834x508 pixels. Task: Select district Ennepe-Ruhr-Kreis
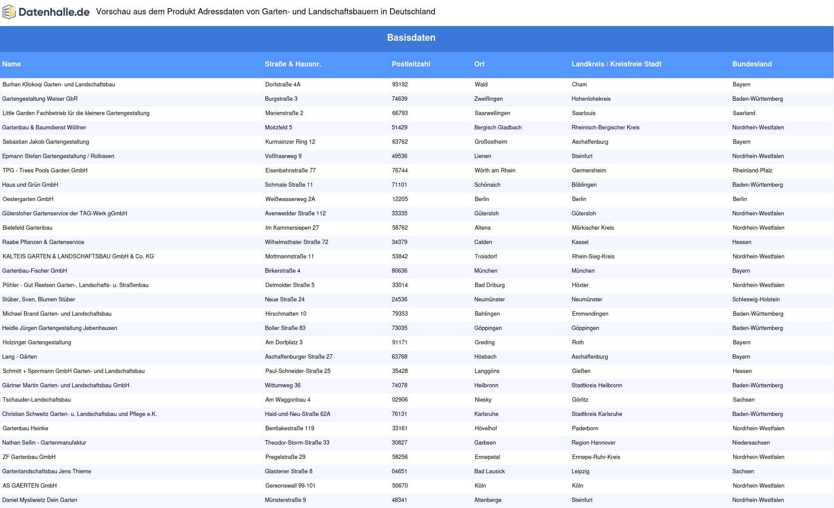(596, 457)
